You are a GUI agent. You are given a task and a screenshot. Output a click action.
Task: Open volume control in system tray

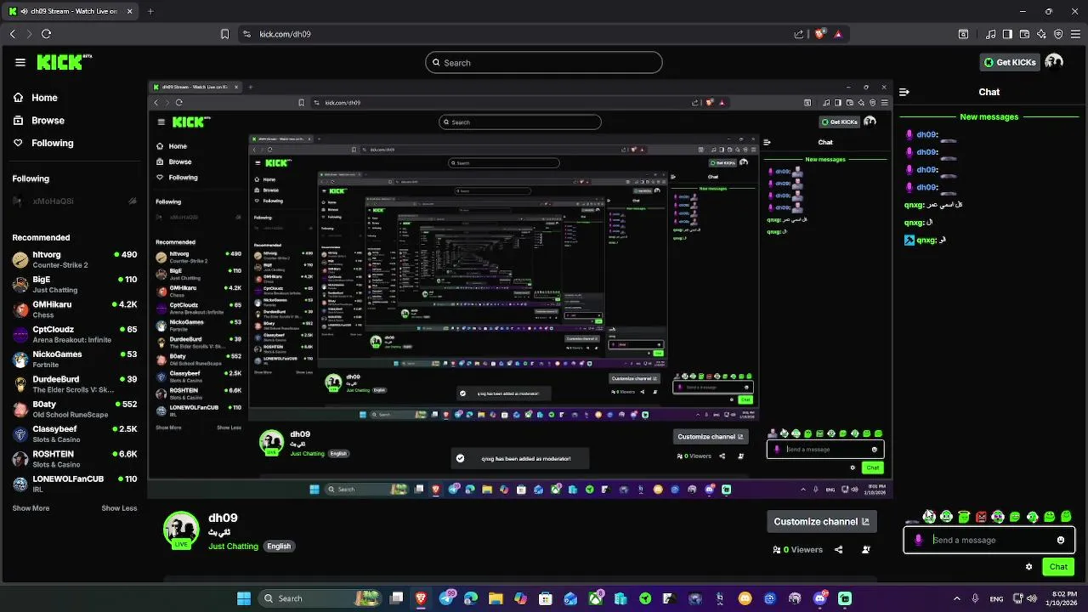[x=1032, y=598]
